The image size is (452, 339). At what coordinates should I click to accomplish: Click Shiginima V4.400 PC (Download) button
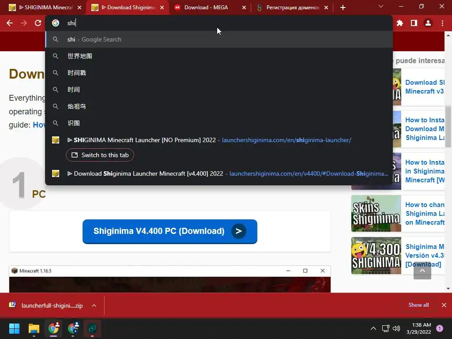pos(170,231)
